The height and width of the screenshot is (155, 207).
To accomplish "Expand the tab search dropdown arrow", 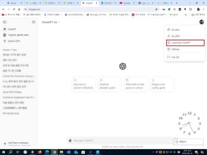I will [3, 3].
